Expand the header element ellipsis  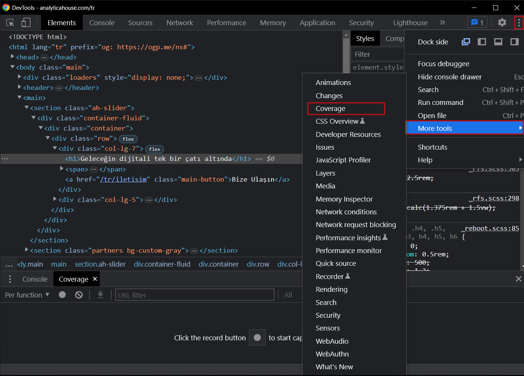[59, 88]
